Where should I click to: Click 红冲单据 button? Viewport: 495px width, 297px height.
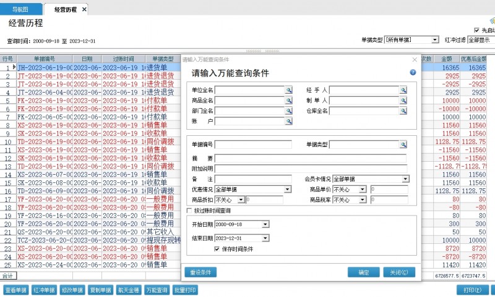[44, 290]
